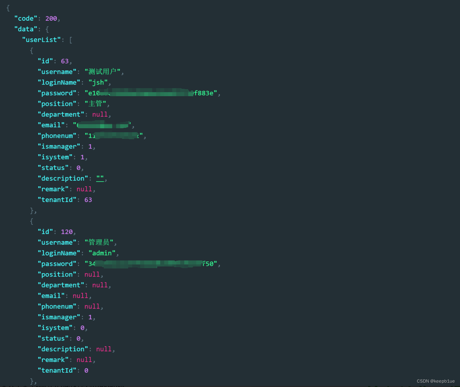Click the null email value of admin user
Image resolution: width=460 pixels, height=387 pixels.
tap(80, 296)
